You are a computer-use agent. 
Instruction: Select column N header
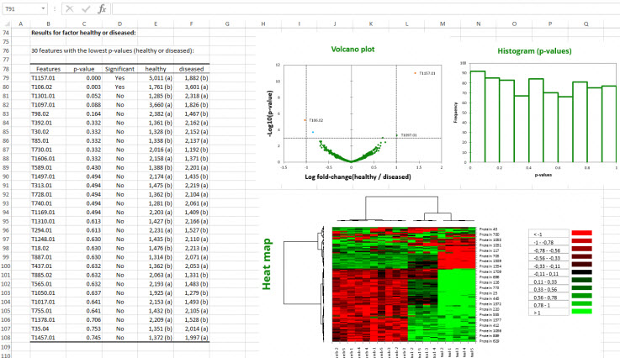pos(478,24)
